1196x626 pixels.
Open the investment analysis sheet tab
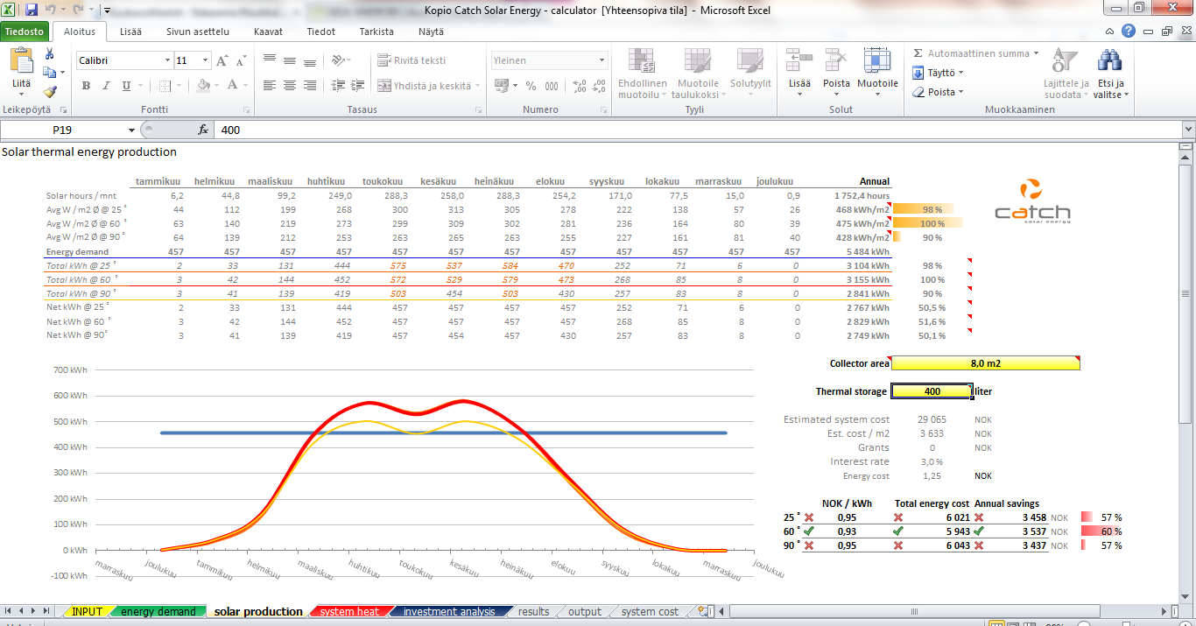(x=448, y=611)
